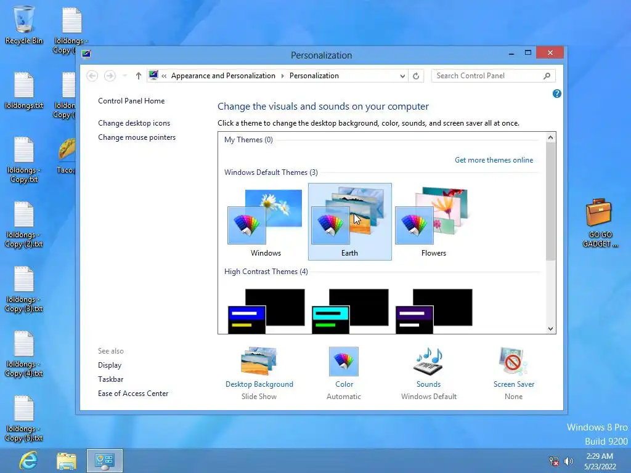Open Change desktop icons
The width and height of the screenshot is (631, 473).
click(134, 123)
